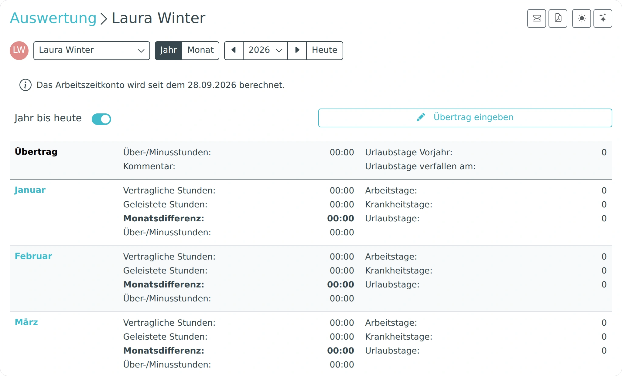The width and height of the screenshot is (622, 376).
Task: Click Urlaubstage Vorjahr label
Action: pyautogui.click(x=409, y=153)
